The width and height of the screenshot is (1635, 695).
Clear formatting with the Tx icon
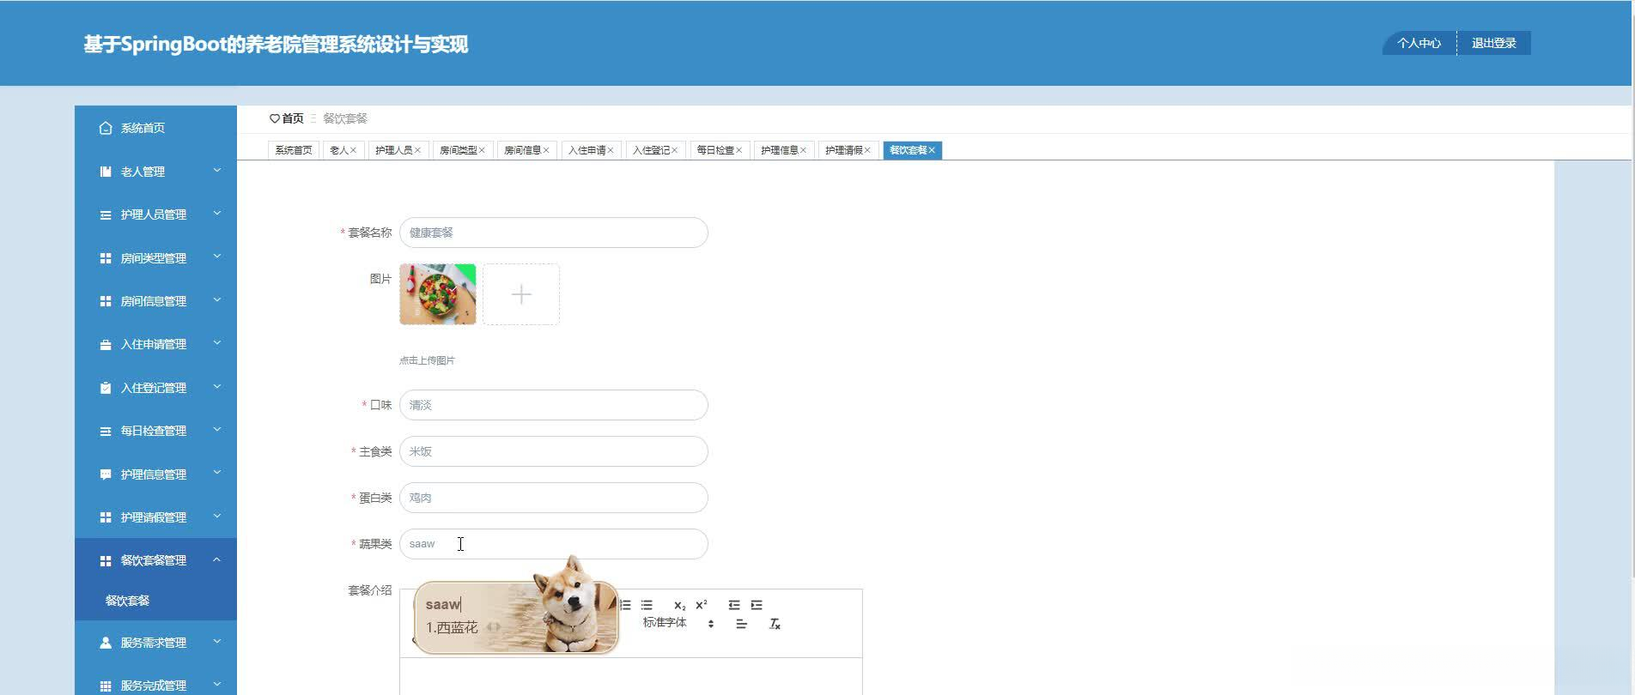775,624
